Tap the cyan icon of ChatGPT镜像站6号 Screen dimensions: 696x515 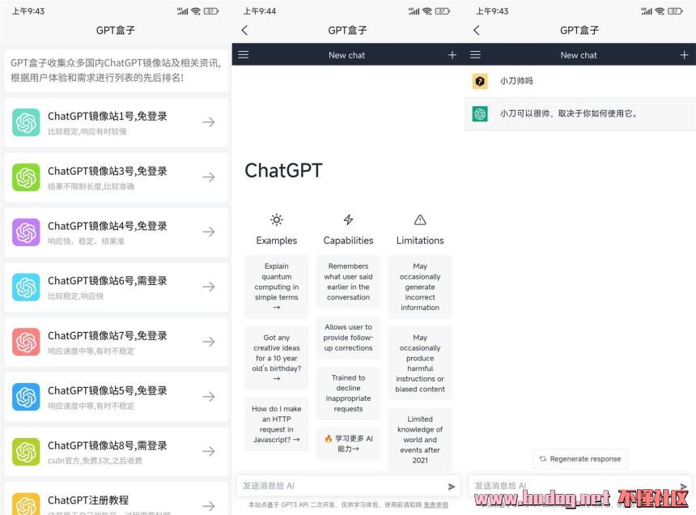pyautogui.click(x=26, y=287)
